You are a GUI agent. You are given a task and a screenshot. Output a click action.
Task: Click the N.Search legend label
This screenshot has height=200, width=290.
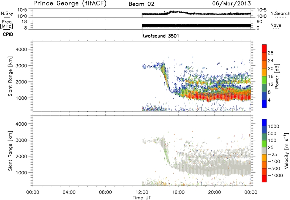pos(280,13)
